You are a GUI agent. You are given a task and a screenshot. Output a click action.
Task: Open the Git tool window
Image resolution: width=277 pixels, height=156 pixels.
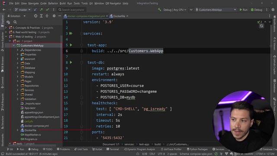click(10, 149)
